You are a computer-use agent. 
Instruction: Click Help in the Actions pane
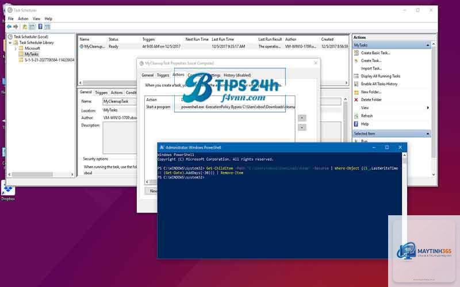365,124
